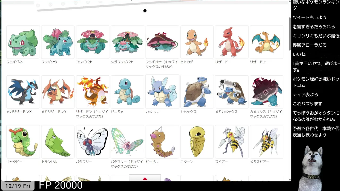Select the カメックス (Blastoise) image

tap(197, 92)
